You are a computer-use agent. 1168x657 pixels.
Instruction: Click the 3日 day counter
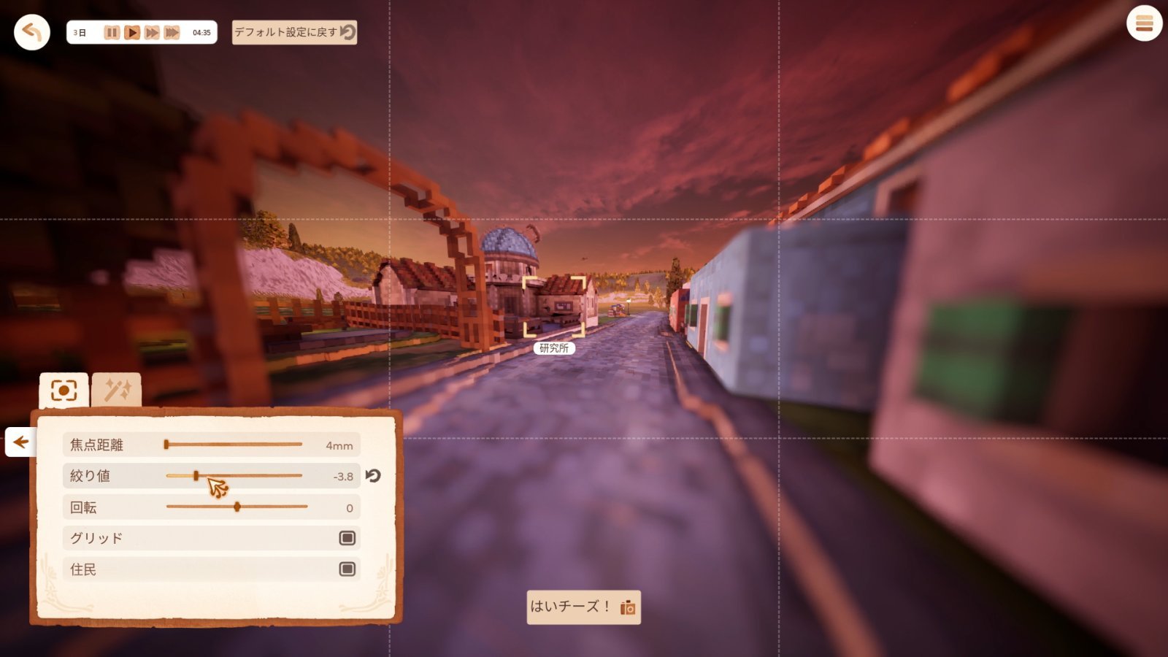(80, 33)
